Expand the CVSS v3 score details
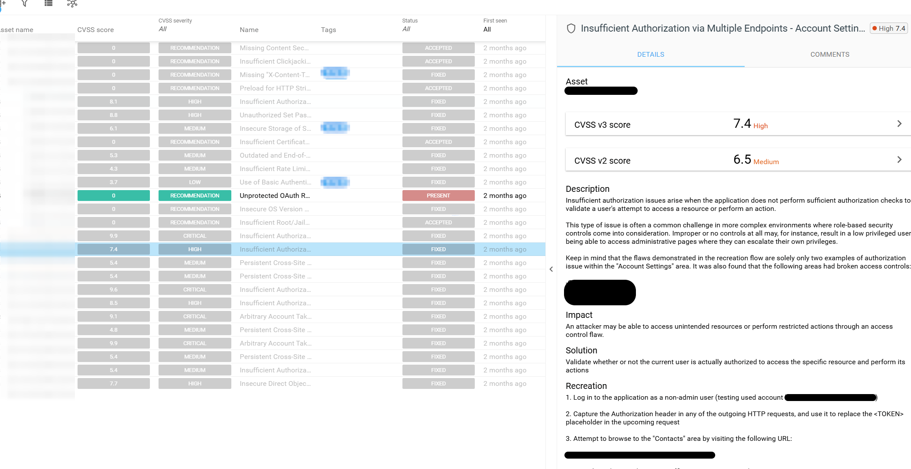The height and width of the screenshot is (469, 911). click(x=899, y=124)
